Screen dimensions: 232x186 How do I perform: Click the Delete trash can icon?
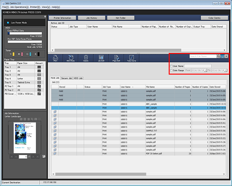(86, 58)
